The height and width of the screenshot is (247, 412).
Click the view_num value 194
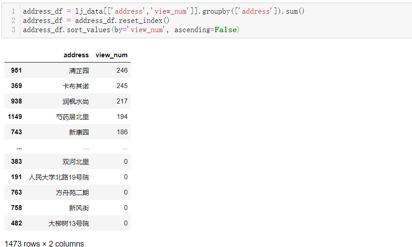point(122,117)
